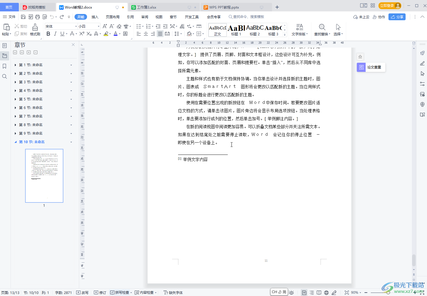Switch to reading view in status bar
The width and height of the screenshot is (427, 296).
pos(319,293)
